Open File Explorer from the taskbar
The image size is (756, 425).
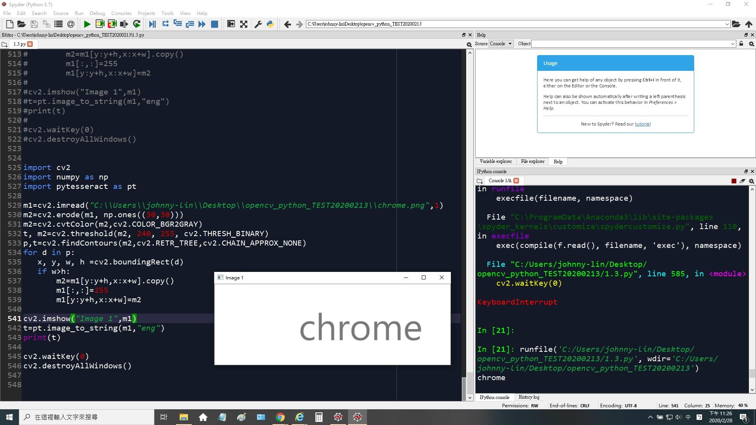(184, 417)
